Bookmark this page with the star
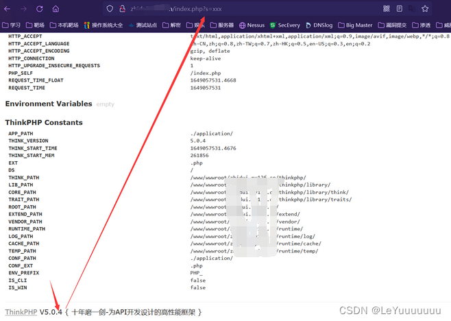 tap(425, 9)
